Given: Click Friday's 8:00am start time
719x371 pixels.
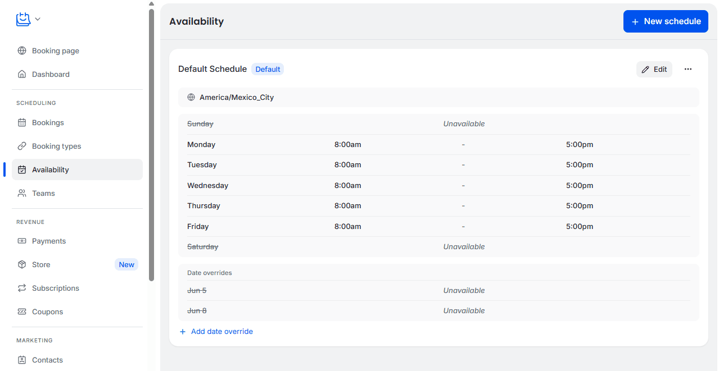Looking at the screenshot, I should click(347, 227).
